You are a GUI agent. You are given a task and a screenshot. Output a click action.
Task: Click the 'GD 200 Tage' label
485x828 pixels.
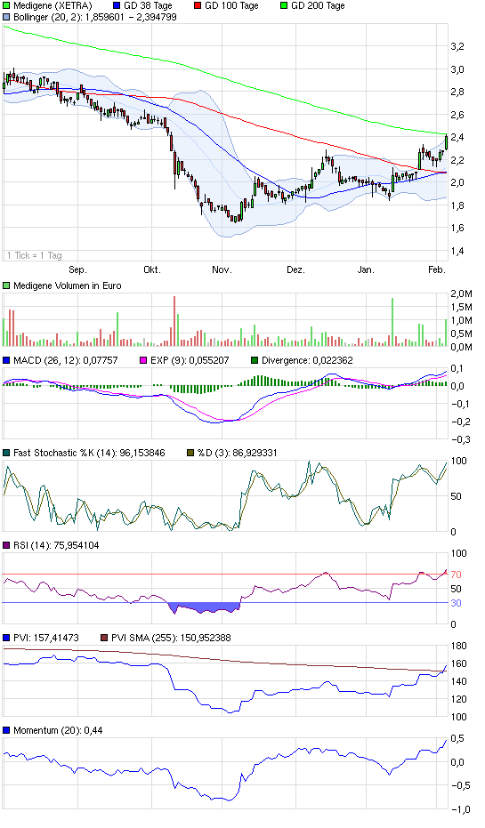pos(318,6)
